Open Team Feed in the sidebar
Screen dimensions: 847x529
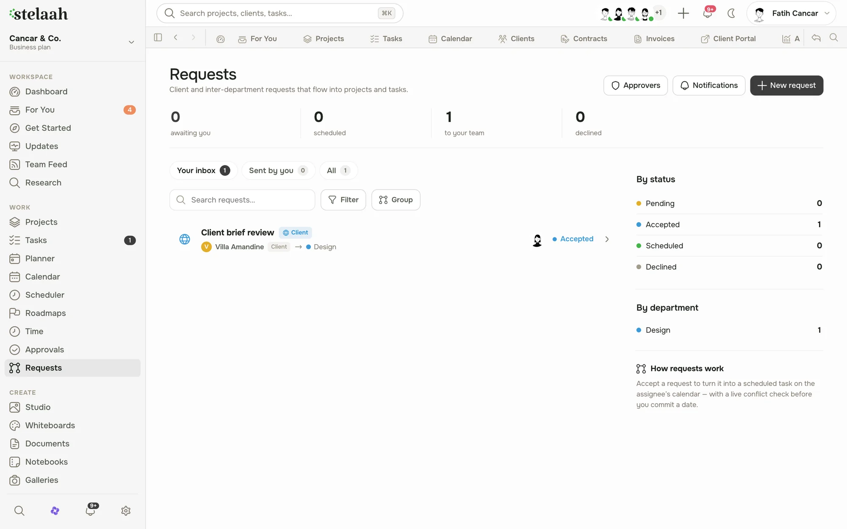[72, 164]
